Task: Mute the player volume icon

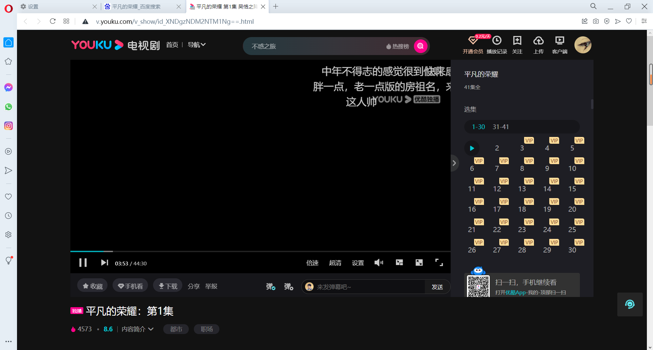Action: pyautogui.click(x=379, y=263)
